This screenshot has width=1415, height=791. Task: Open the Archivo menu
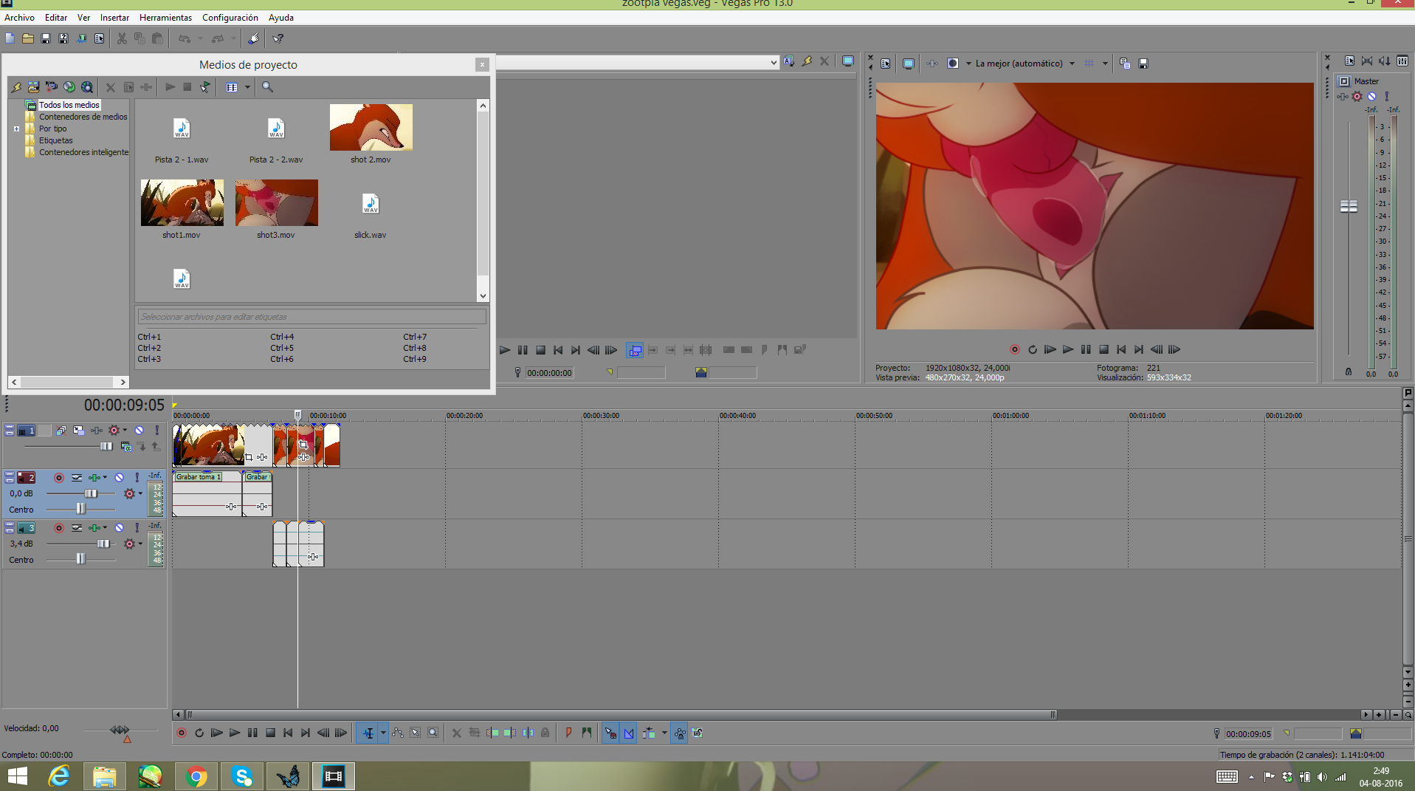19,17
